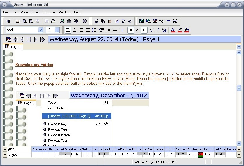Screen dimensions: 244x166
Task: Click the scissors Cut icon
Action: click(96, 21)
